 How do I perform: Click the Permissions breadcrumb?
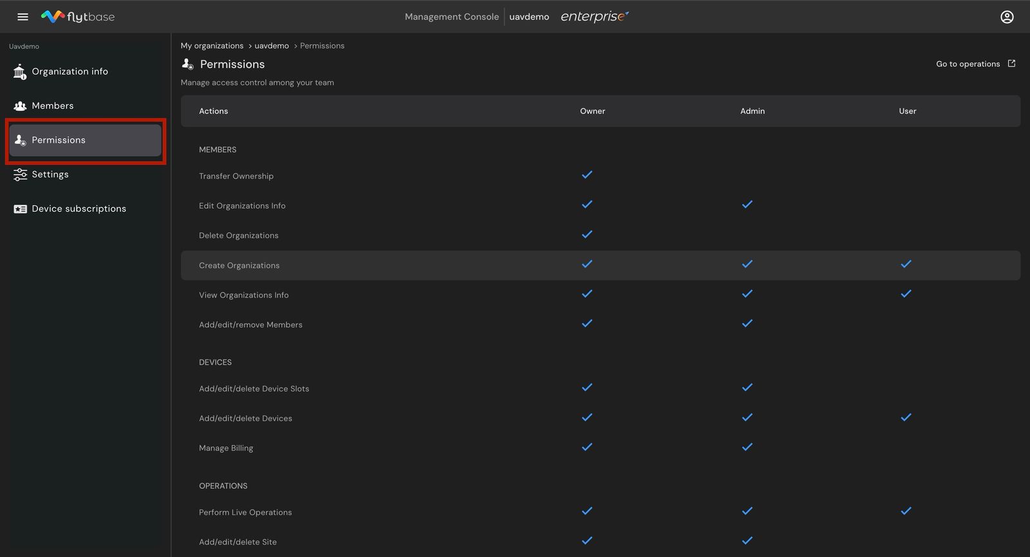[x=322, y=46]
